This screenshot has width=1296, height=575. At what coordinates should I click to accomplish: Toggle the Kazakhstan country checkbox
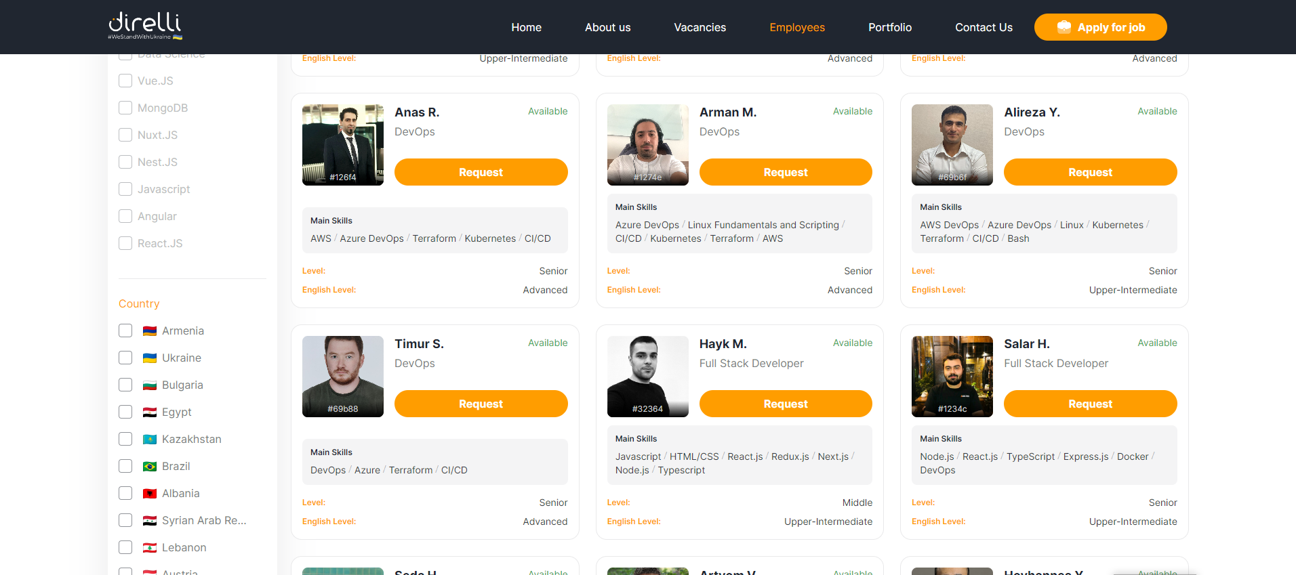point(125,439)
